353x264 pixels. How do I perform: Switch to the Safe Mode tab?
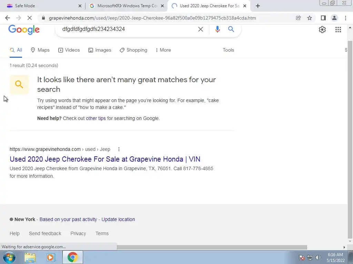(x=43, y=6)
